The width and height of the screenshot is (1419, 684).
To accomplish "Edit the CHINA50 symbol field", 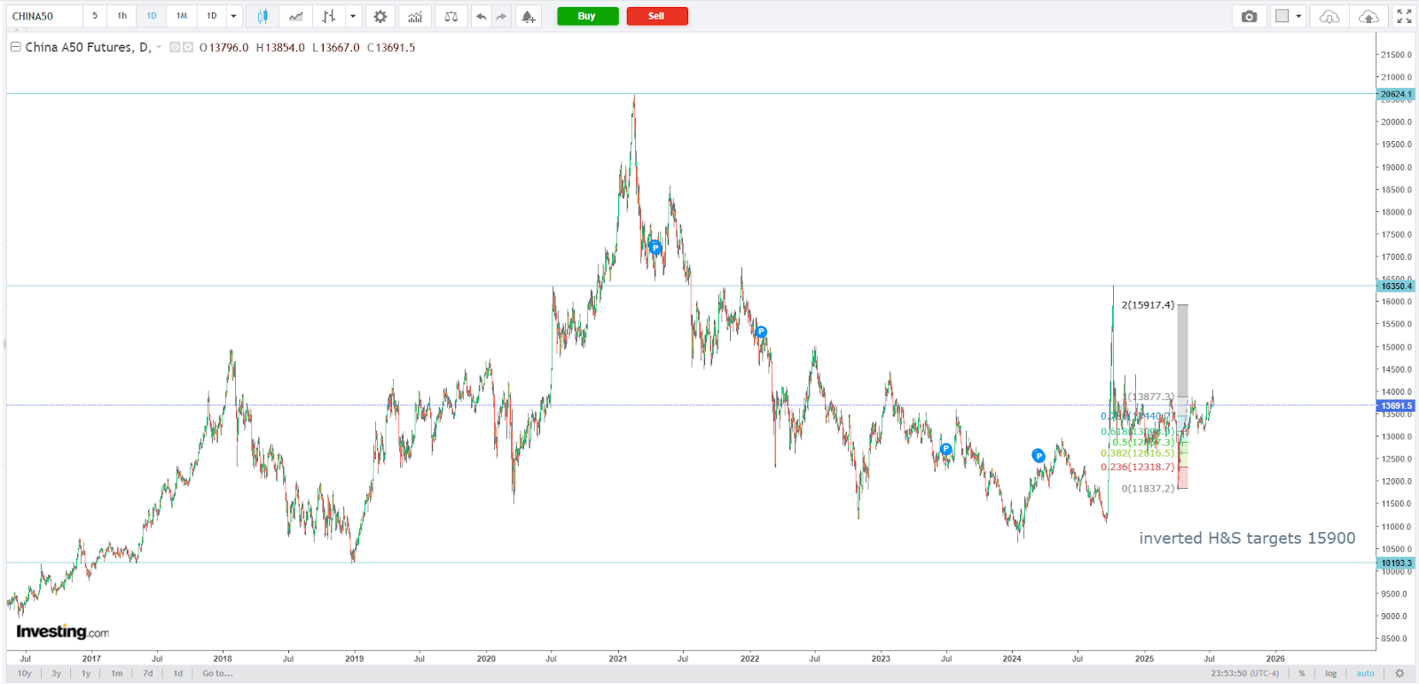I will point(44,16).
